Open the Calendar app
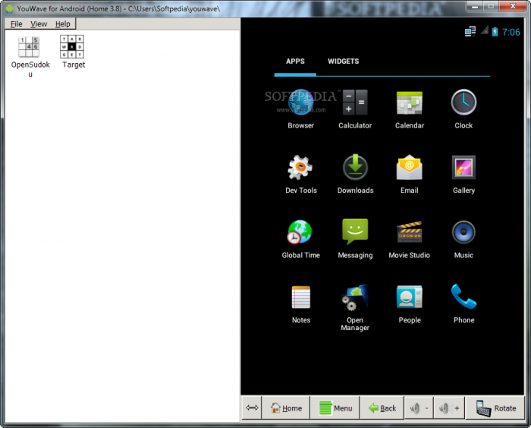The height and width of the screenshot is (428, 531). click(410, 102)
